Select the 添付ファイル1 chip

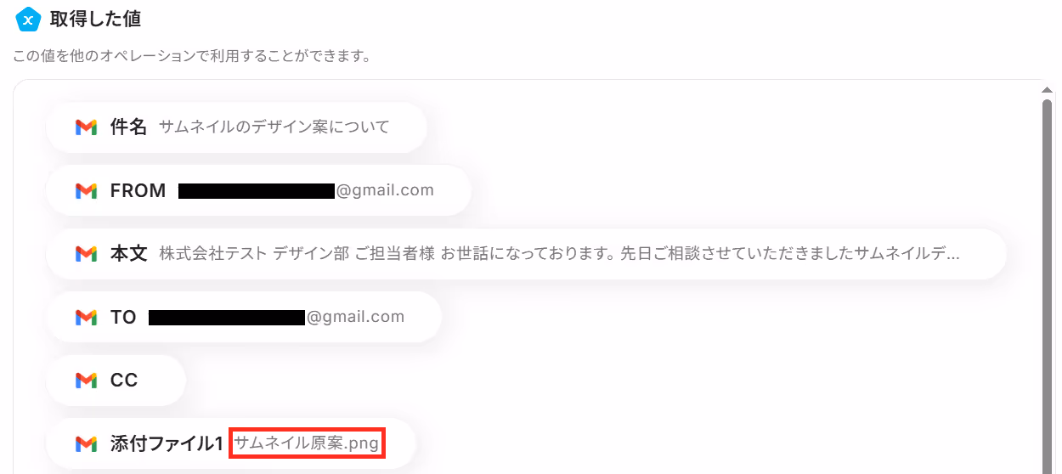coord(231,443)
